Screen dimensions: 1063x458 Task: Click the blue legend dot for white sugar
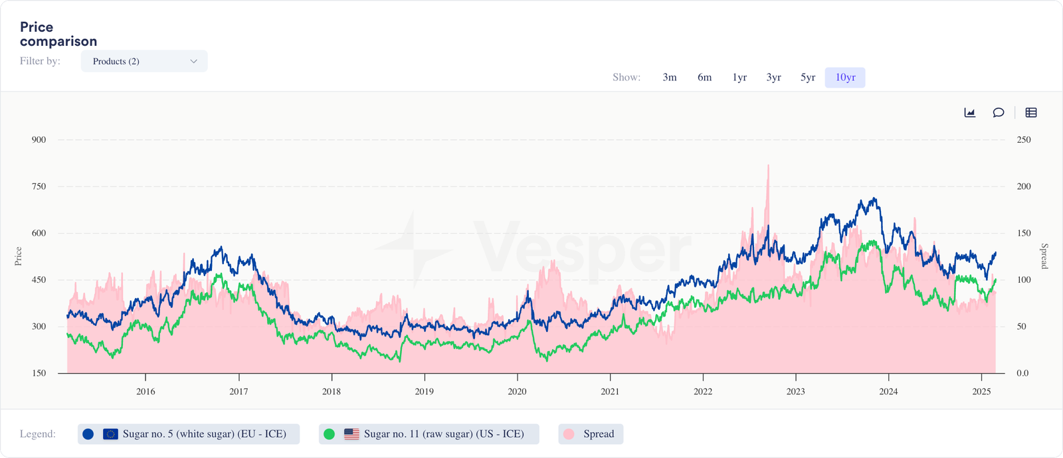coord(87,433)
